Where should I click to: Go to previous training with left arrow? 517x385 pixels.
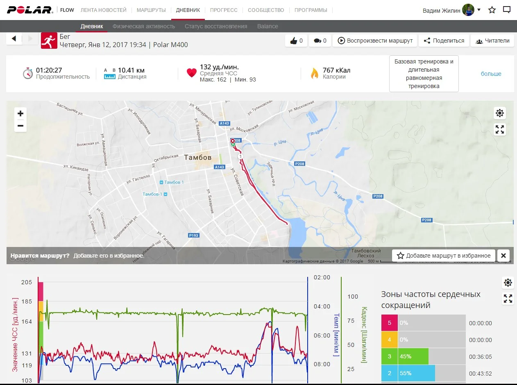[14, 38]
